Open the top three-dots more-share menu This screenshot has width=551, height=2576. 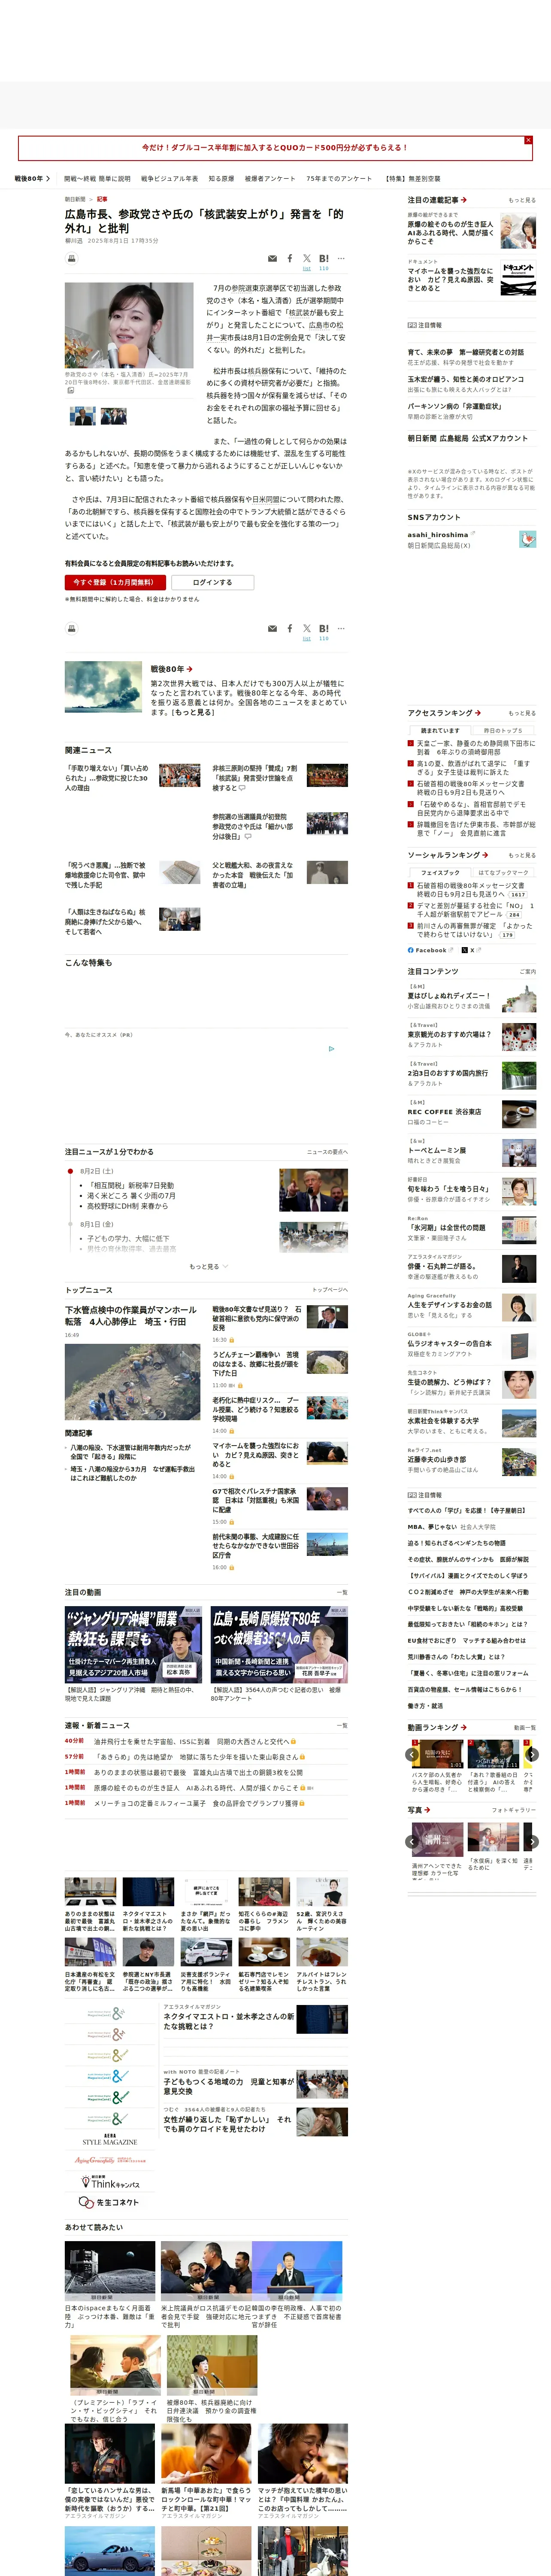[341, 258]
